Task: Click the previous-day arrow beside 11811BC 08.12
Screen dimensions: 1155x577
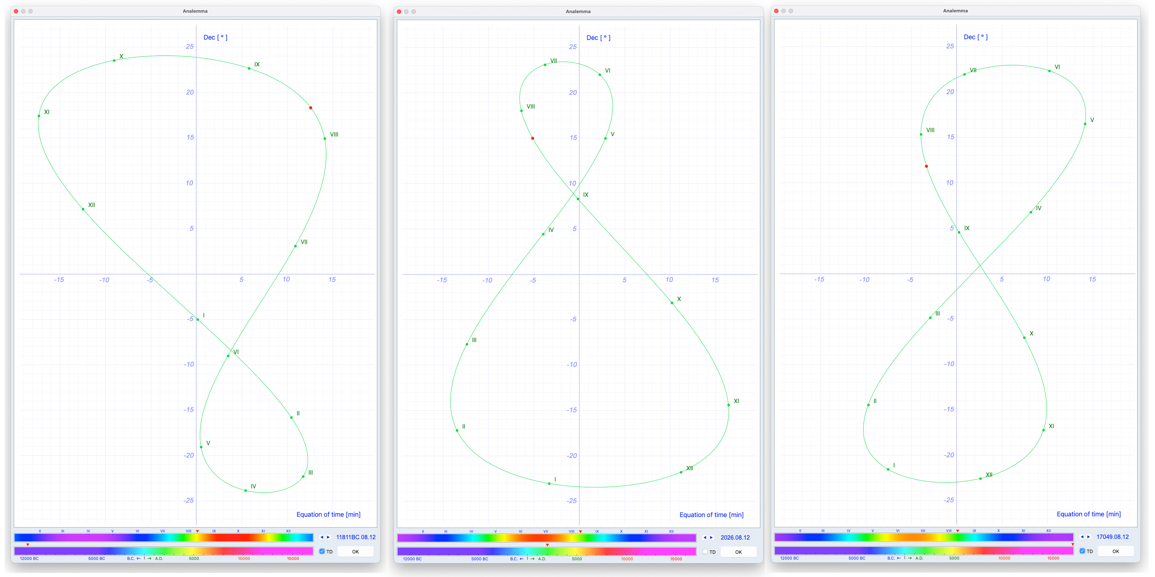Action: (322, 537)
